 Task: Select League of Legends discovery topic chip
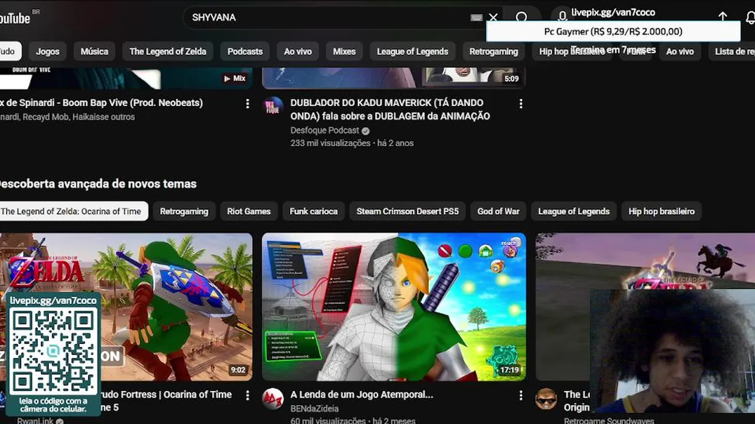tap(574, 211)
